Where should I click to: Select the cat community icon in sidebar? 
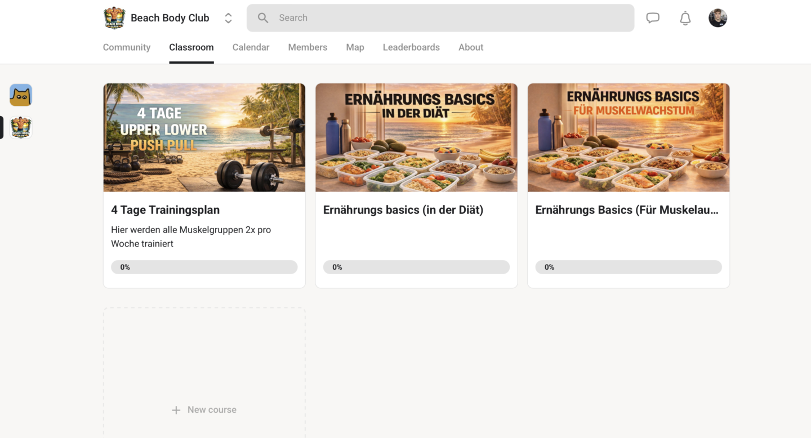pos(21,95)
